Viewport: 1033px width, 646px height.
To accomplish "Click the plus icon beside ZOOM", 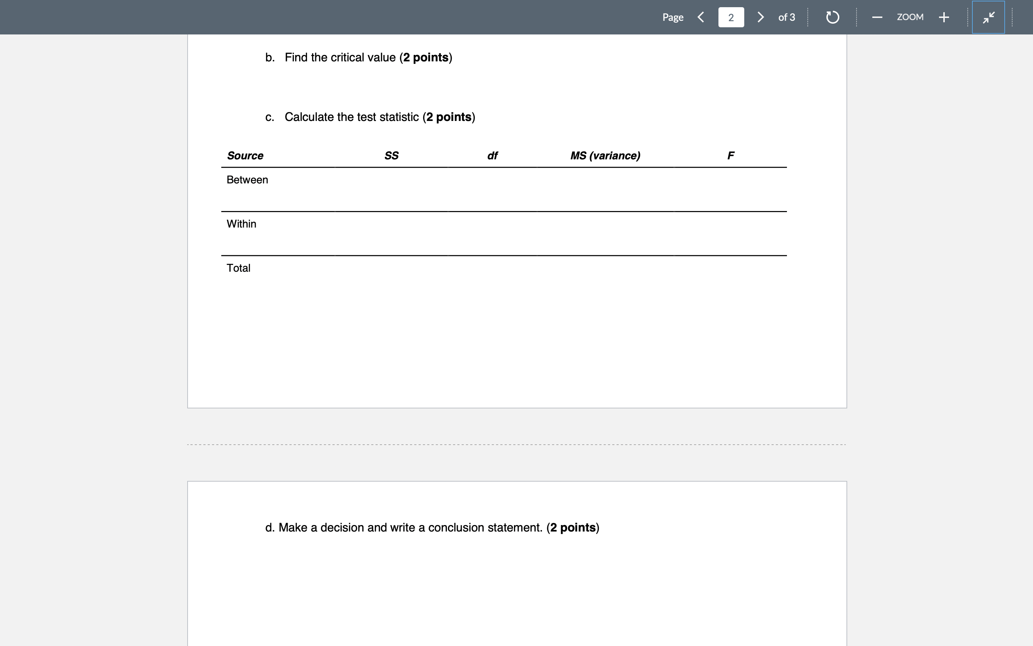I will pos(943,17).
